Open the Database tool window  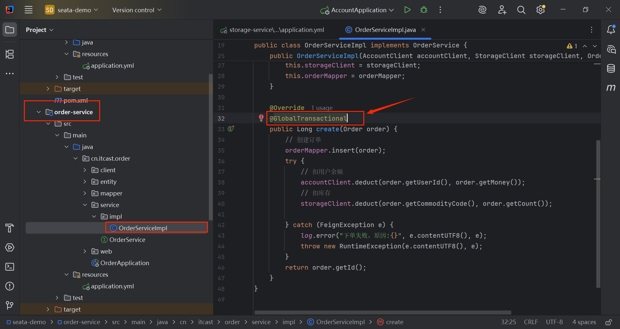click(611, 68)
